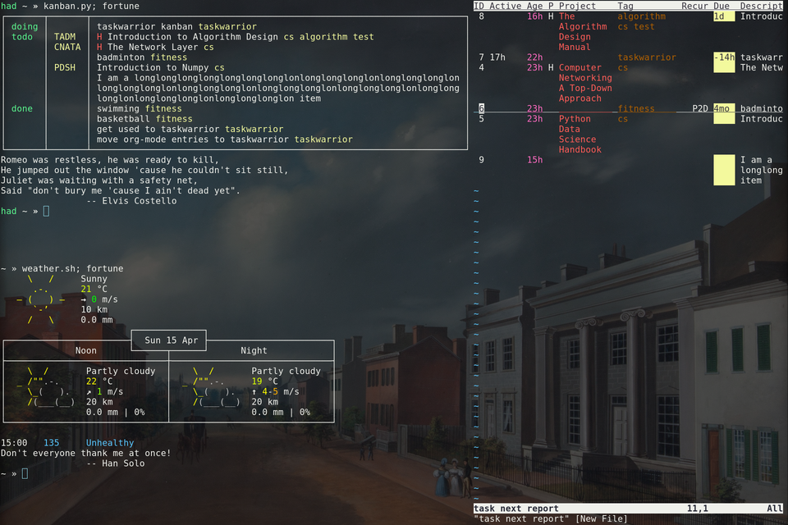Click the cursor block at the bottom-left terminal prompt
The height and width of the screenshot is (525, 788).
point(25,474)
